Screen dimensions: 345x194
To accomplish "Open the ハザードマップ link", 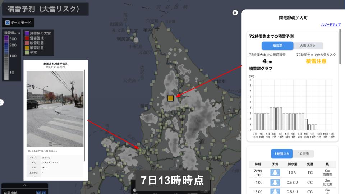I will pos(331,24).
